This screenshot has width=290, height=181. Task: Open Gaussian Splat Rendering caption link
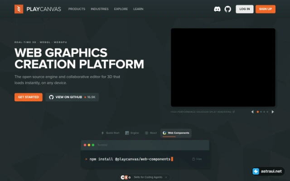click(x=203, y=112)
